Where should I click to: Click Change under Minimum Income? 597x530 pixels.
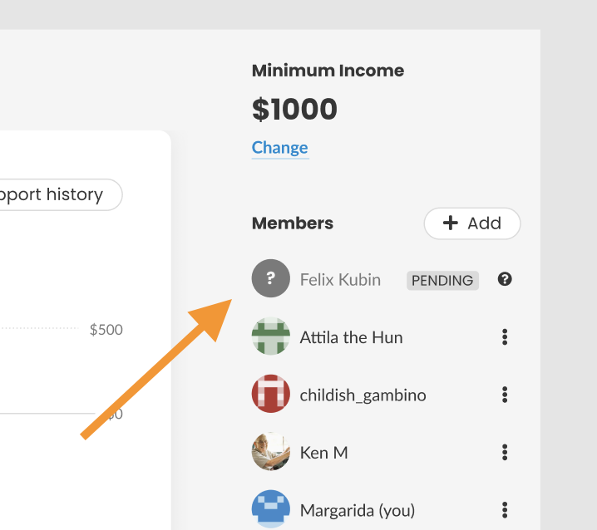280,148
